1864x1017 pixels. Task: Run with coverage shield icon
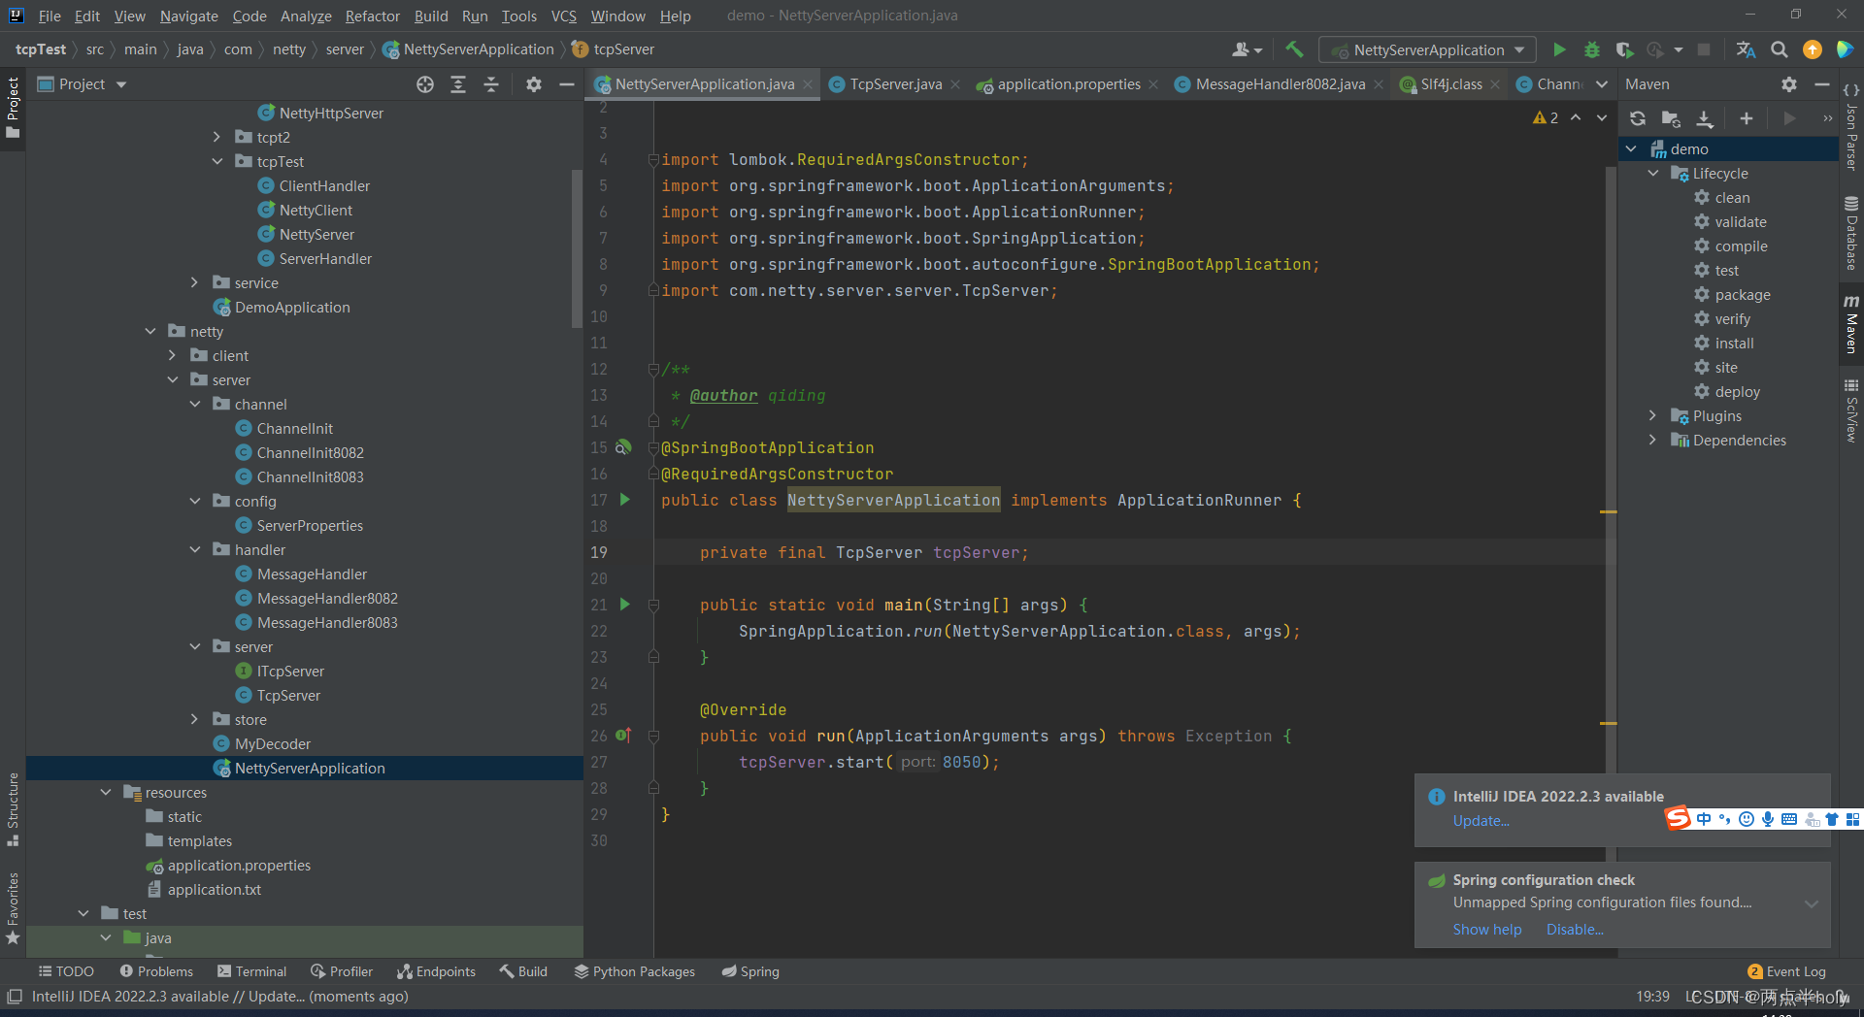click(x=1624, y=49)
